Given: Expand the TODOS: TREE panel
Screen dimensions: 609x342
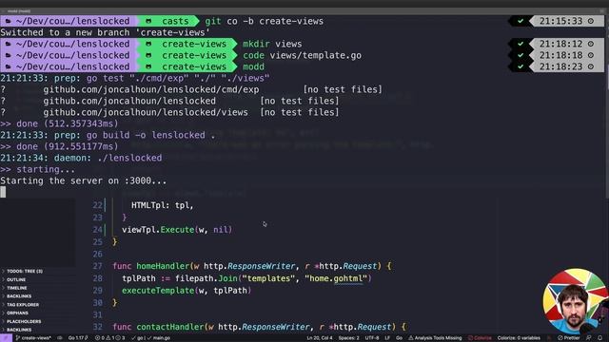Looking at the screenshot, I should click(23, 271).
